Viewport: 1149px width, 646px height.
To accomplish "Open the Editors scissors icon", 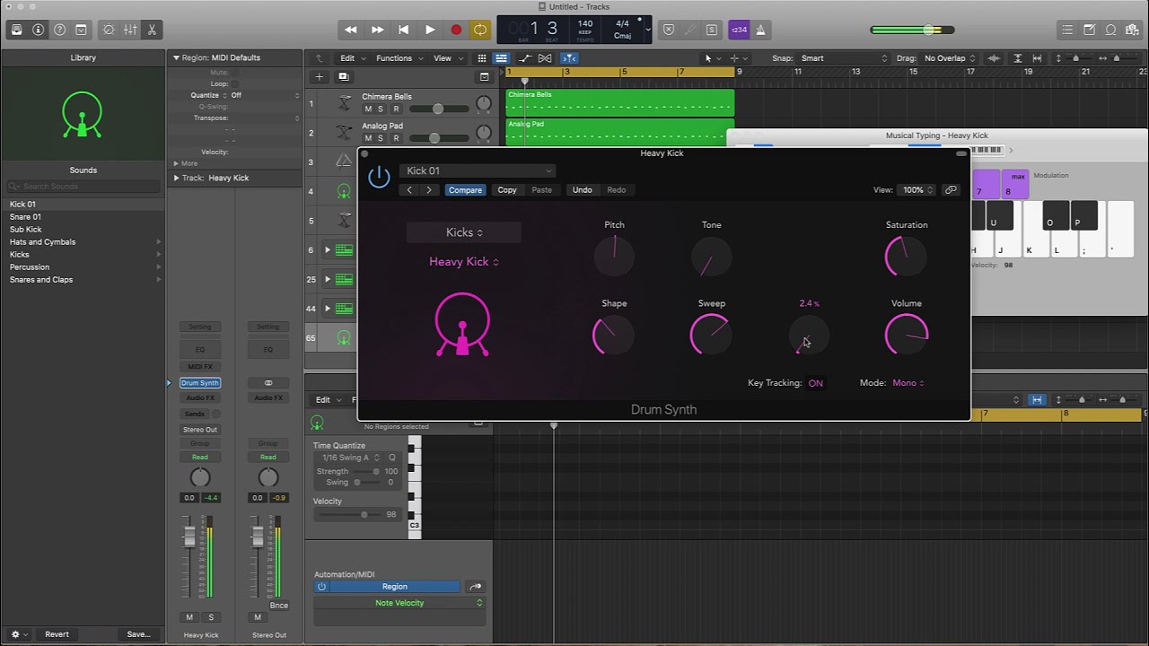I will click(152, 30).
